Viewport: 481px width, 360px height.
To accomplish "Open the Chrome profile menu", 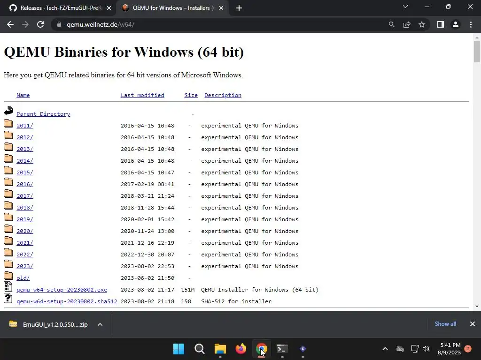I will (456, 24).
